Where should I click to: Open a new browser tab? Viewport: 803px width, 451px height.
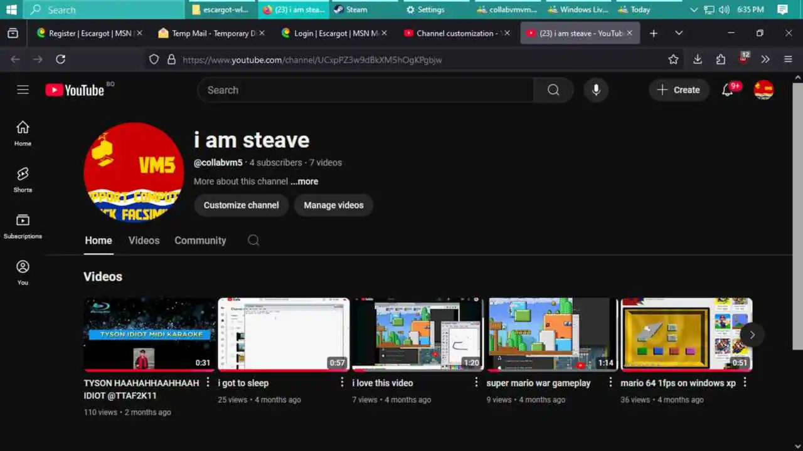coord(654,33)
